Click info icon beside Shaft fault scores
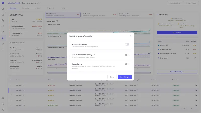Viewport: 201px width, 113px height. click(x=24, y=43)
